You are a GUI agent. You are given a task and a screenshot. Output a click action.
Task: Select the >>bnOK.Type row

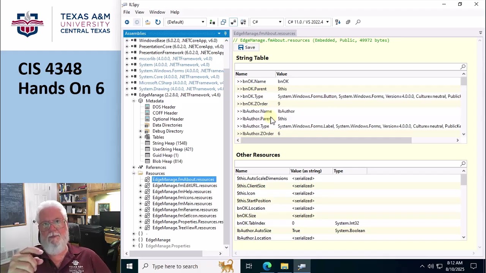coord(348,96)
